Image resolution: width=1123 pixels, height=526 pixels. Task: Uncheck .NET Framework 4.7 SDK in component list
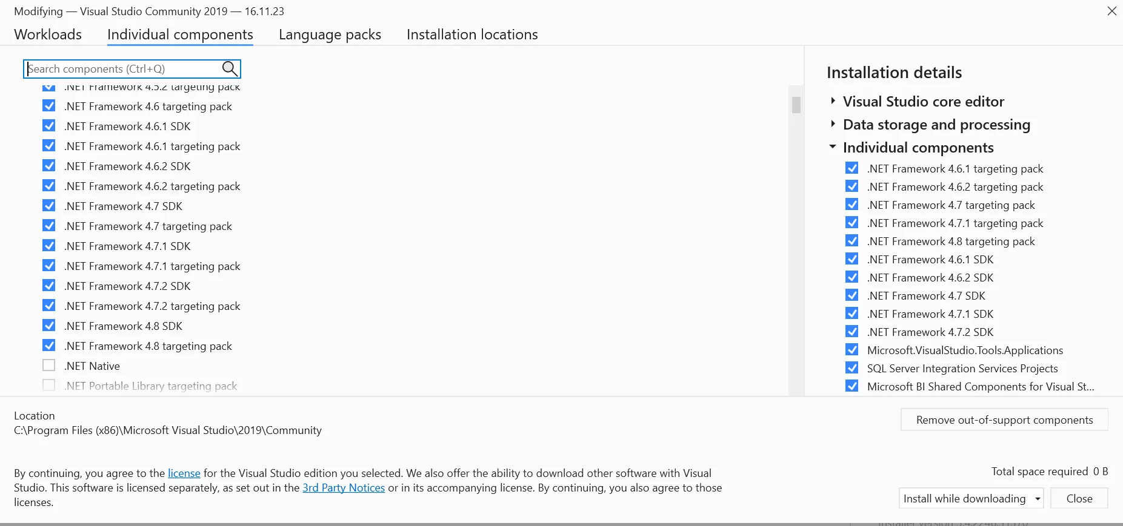point(49,206)
